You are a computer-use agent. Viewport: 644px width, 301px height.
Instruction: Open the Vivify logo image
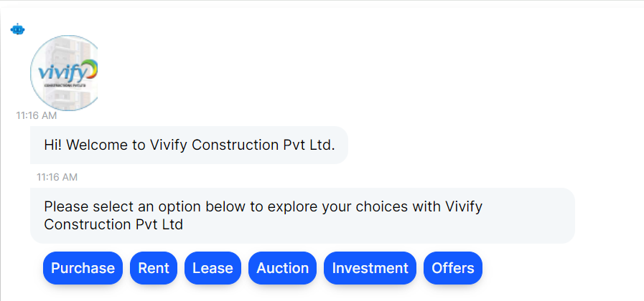pos(64,73)
